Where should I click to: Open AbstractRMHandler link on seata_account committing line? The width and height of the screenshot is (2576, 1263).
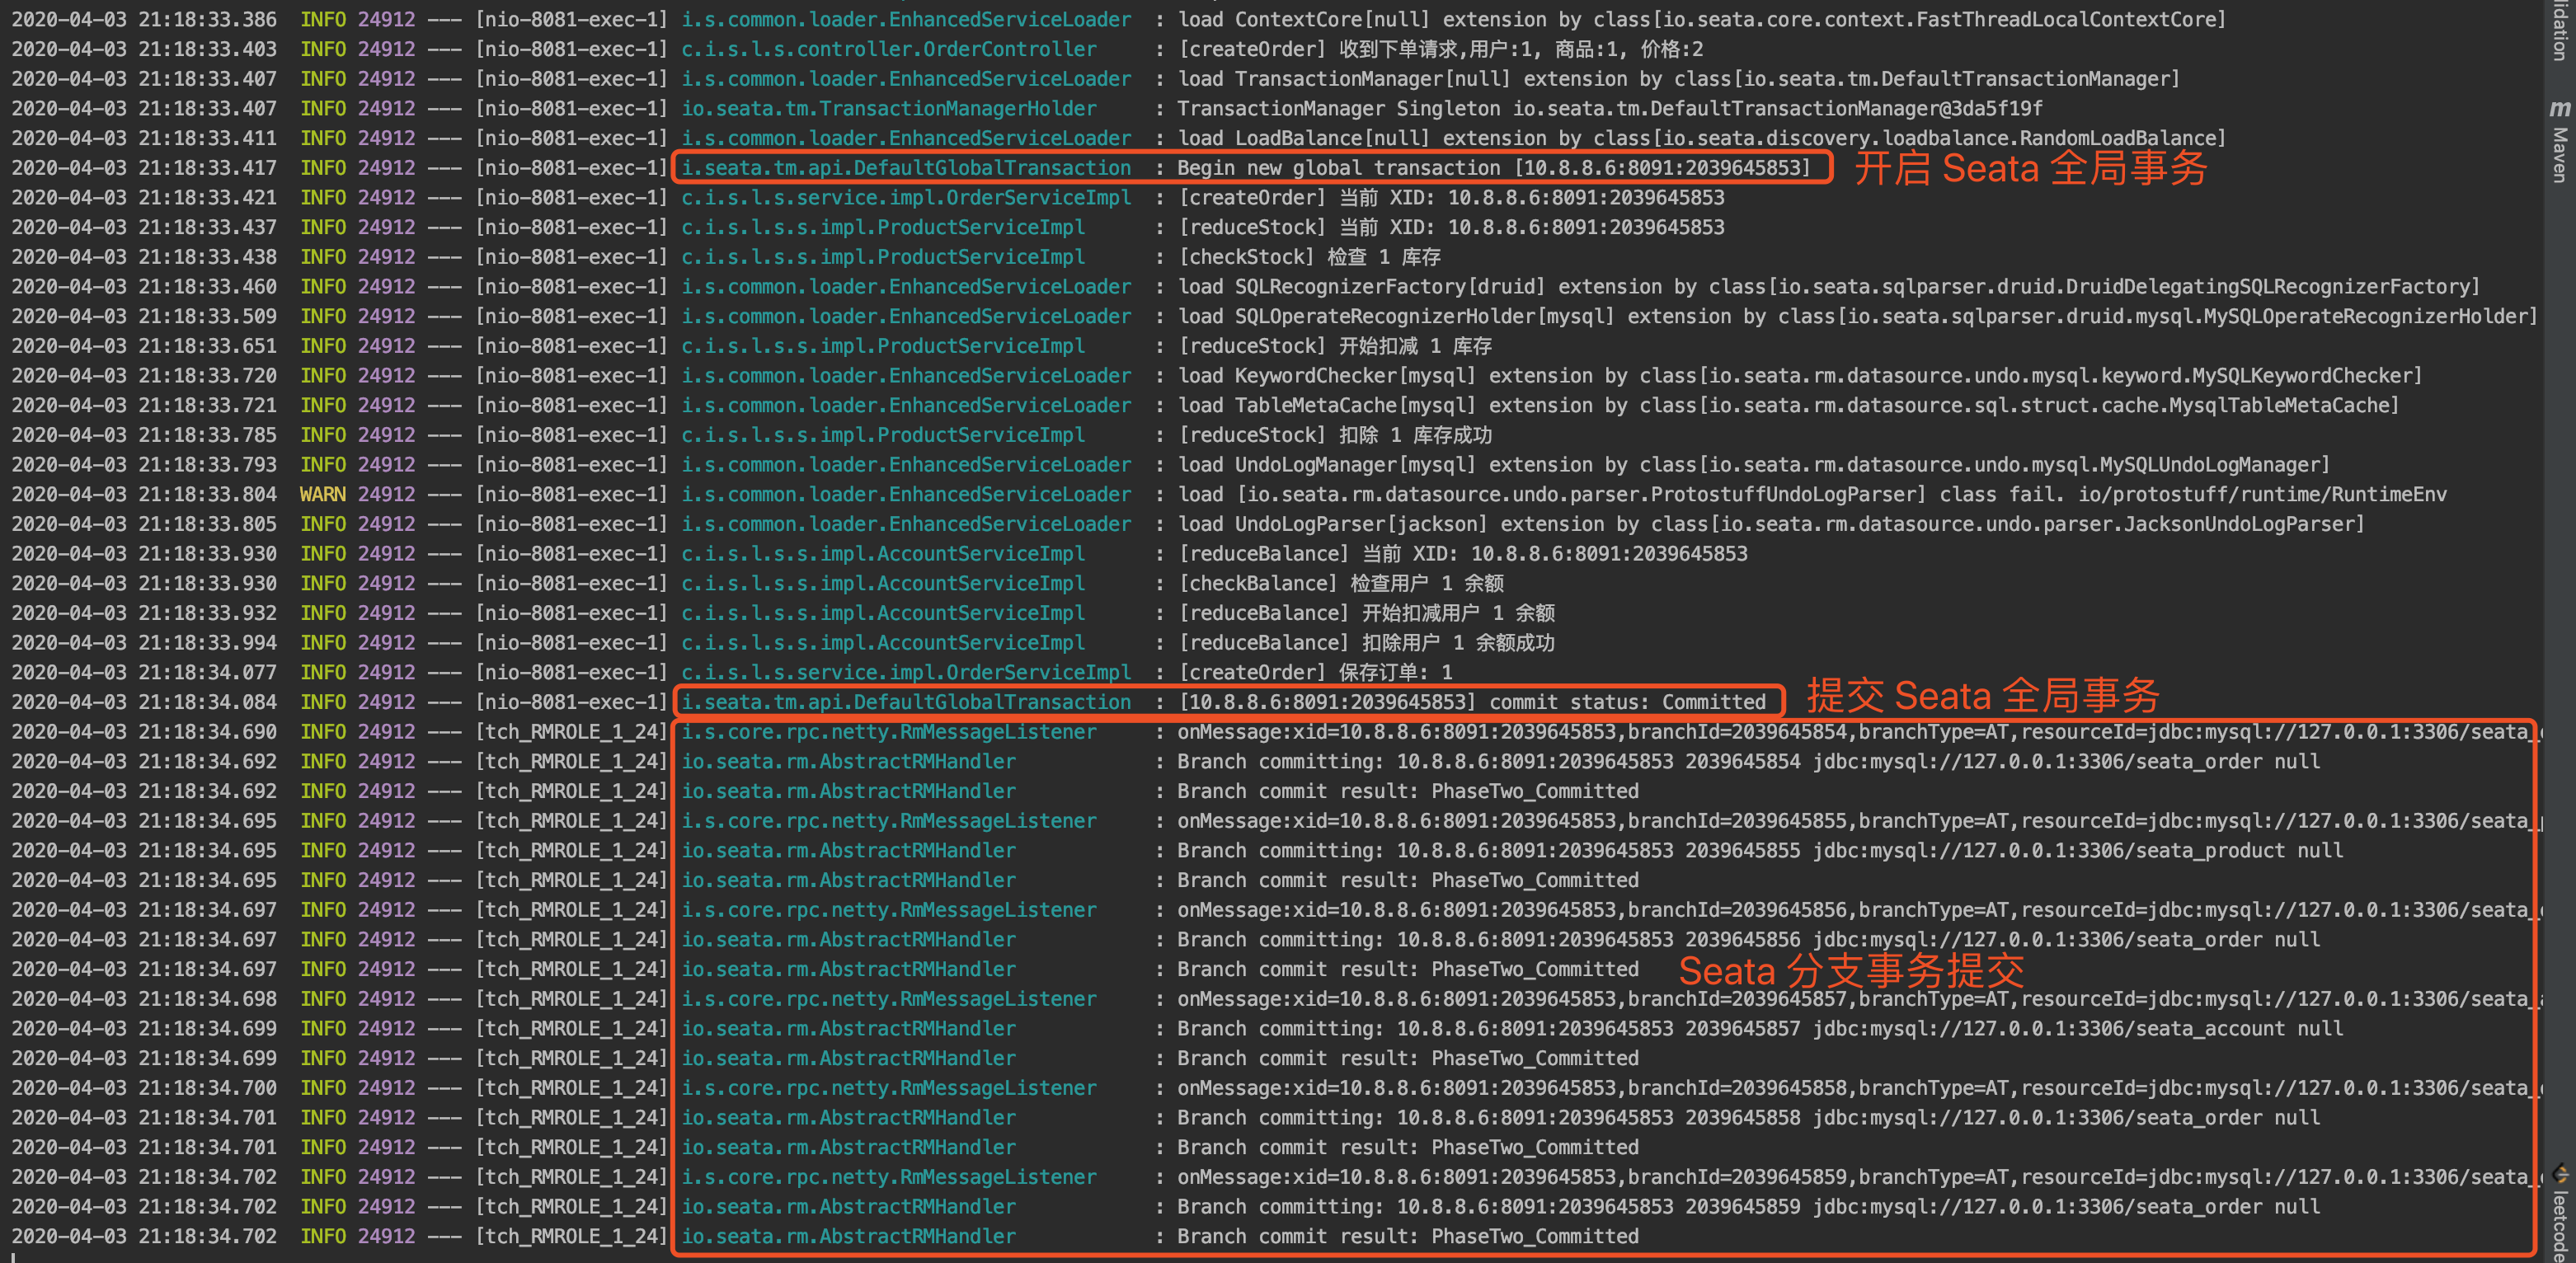[848, 1028]
